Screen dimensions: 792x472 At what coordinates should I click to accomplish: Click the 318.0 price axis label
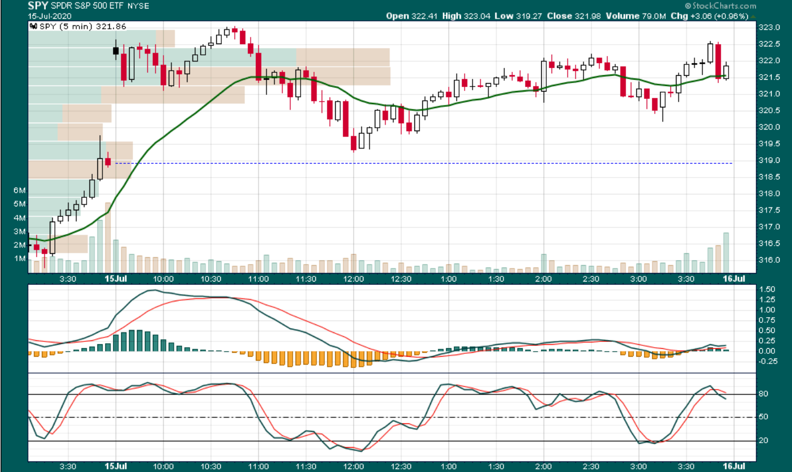(769, 194)
